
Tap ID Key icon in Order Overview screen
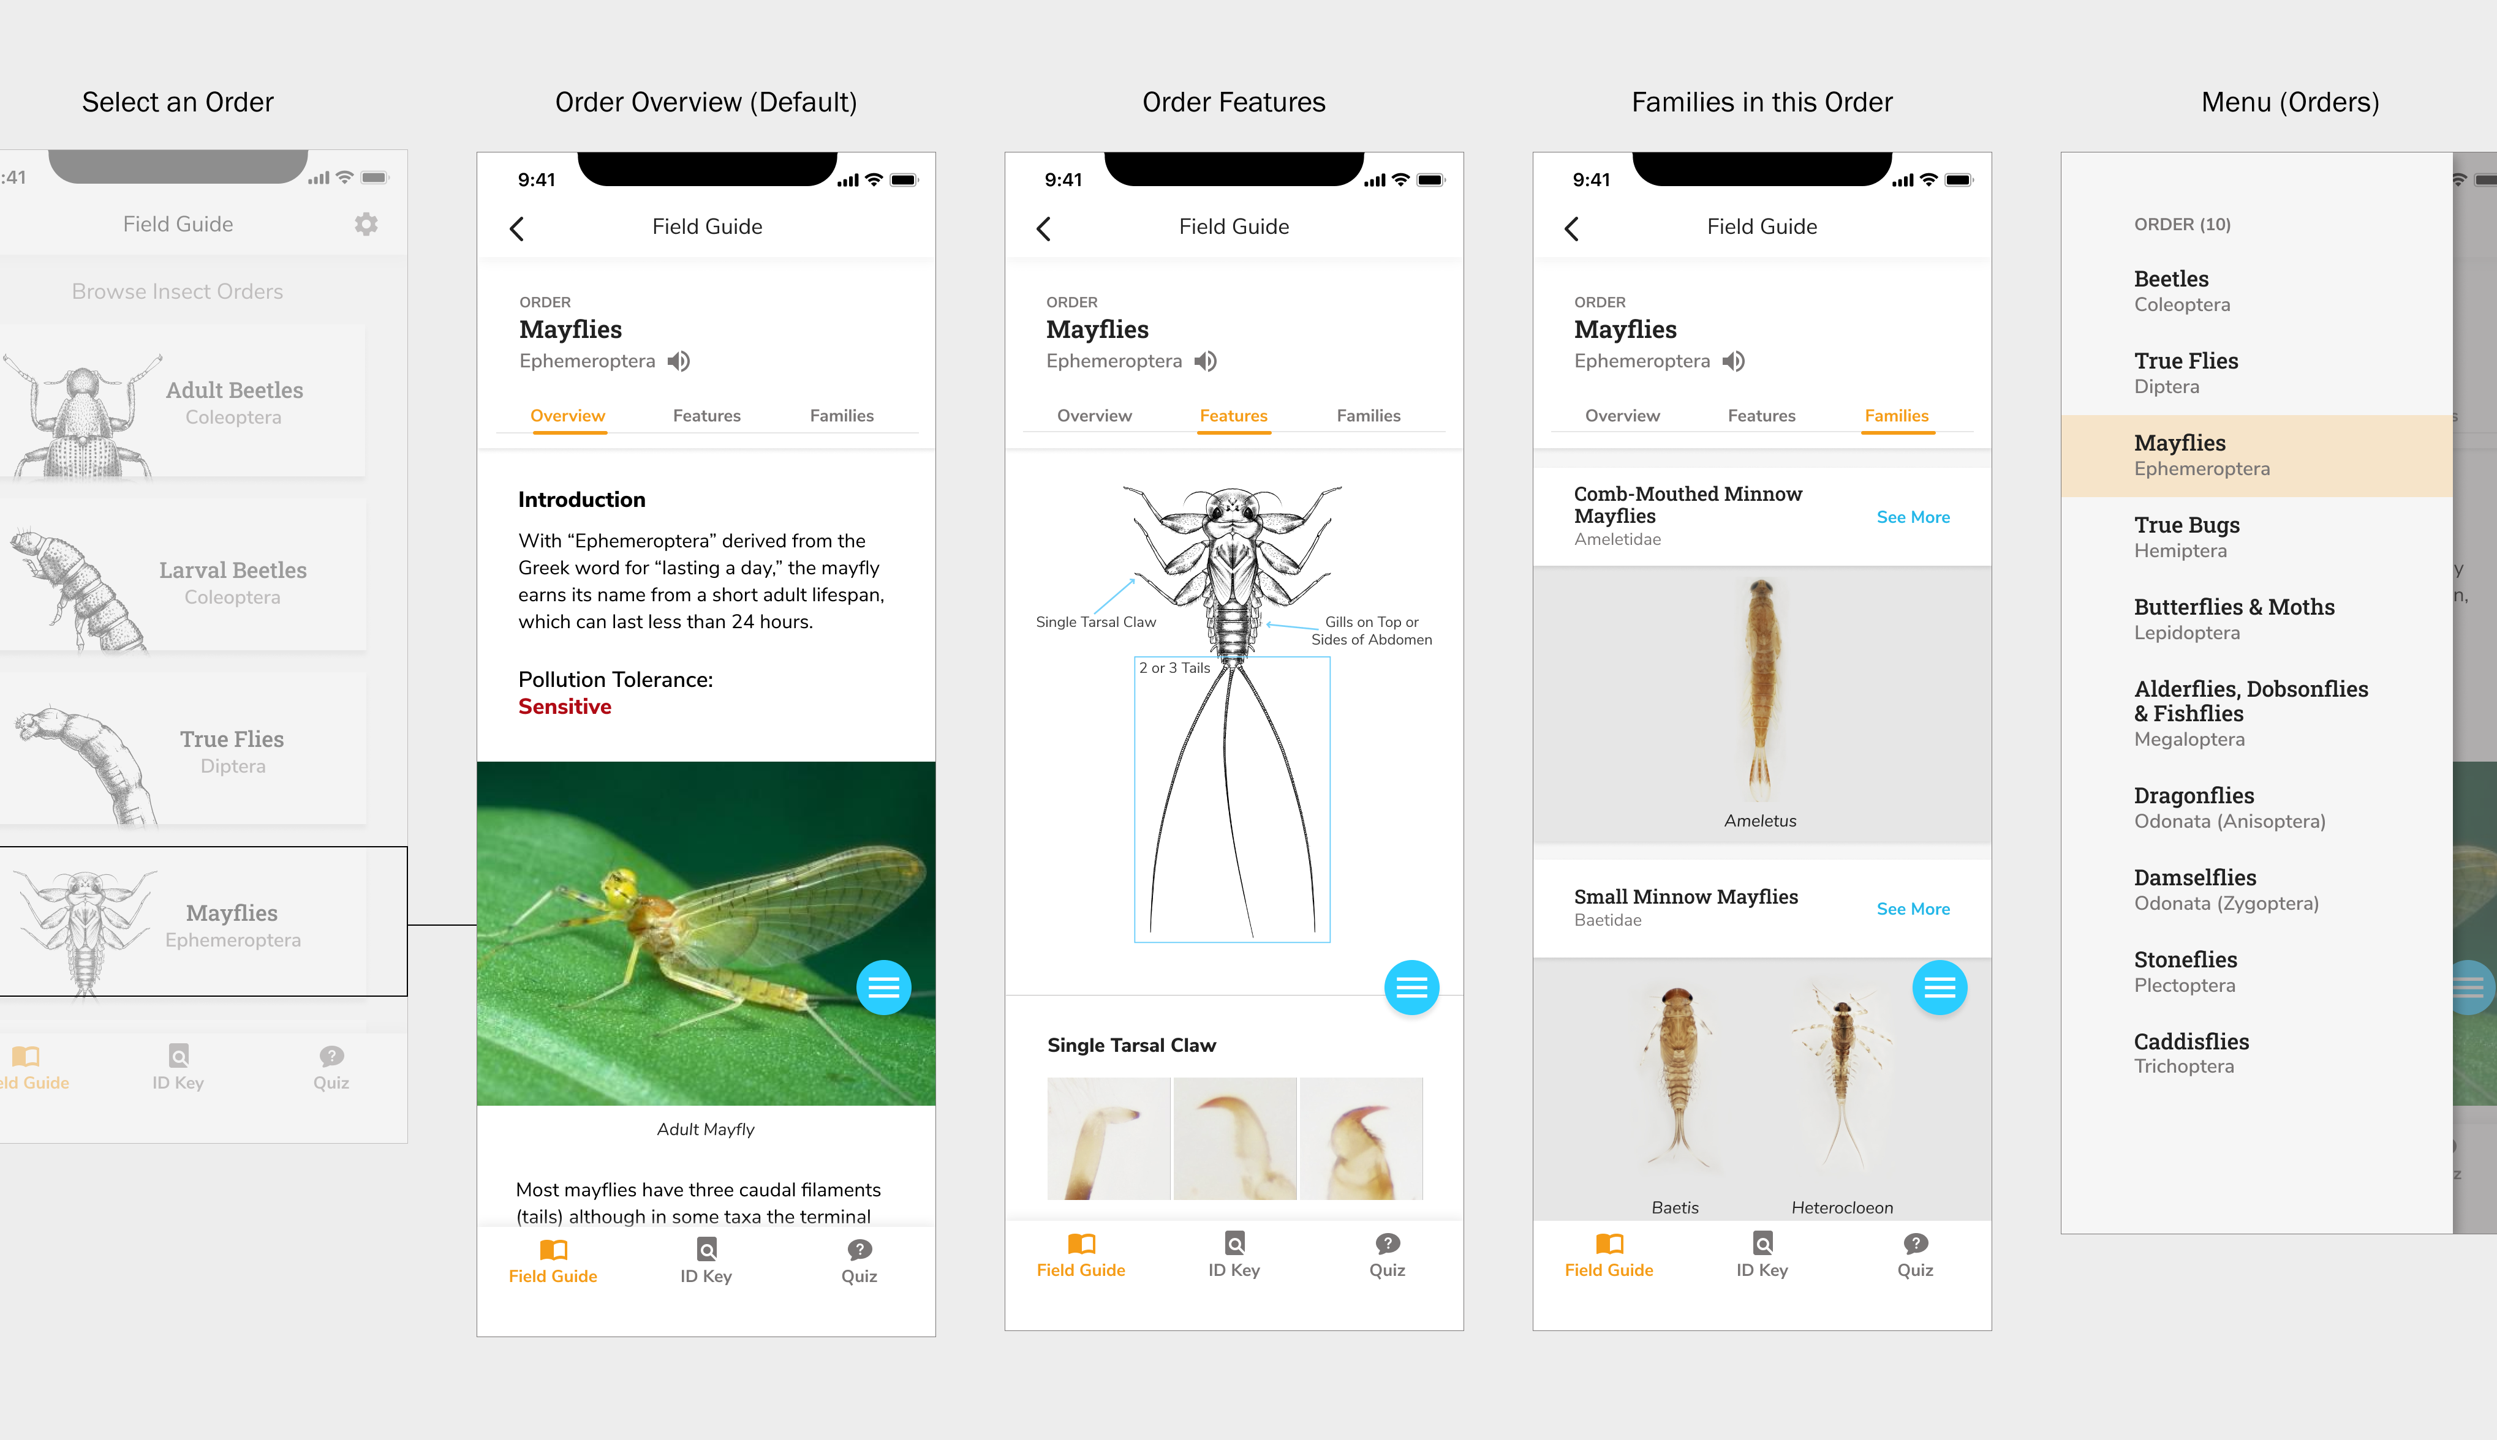click(706, 1249)
